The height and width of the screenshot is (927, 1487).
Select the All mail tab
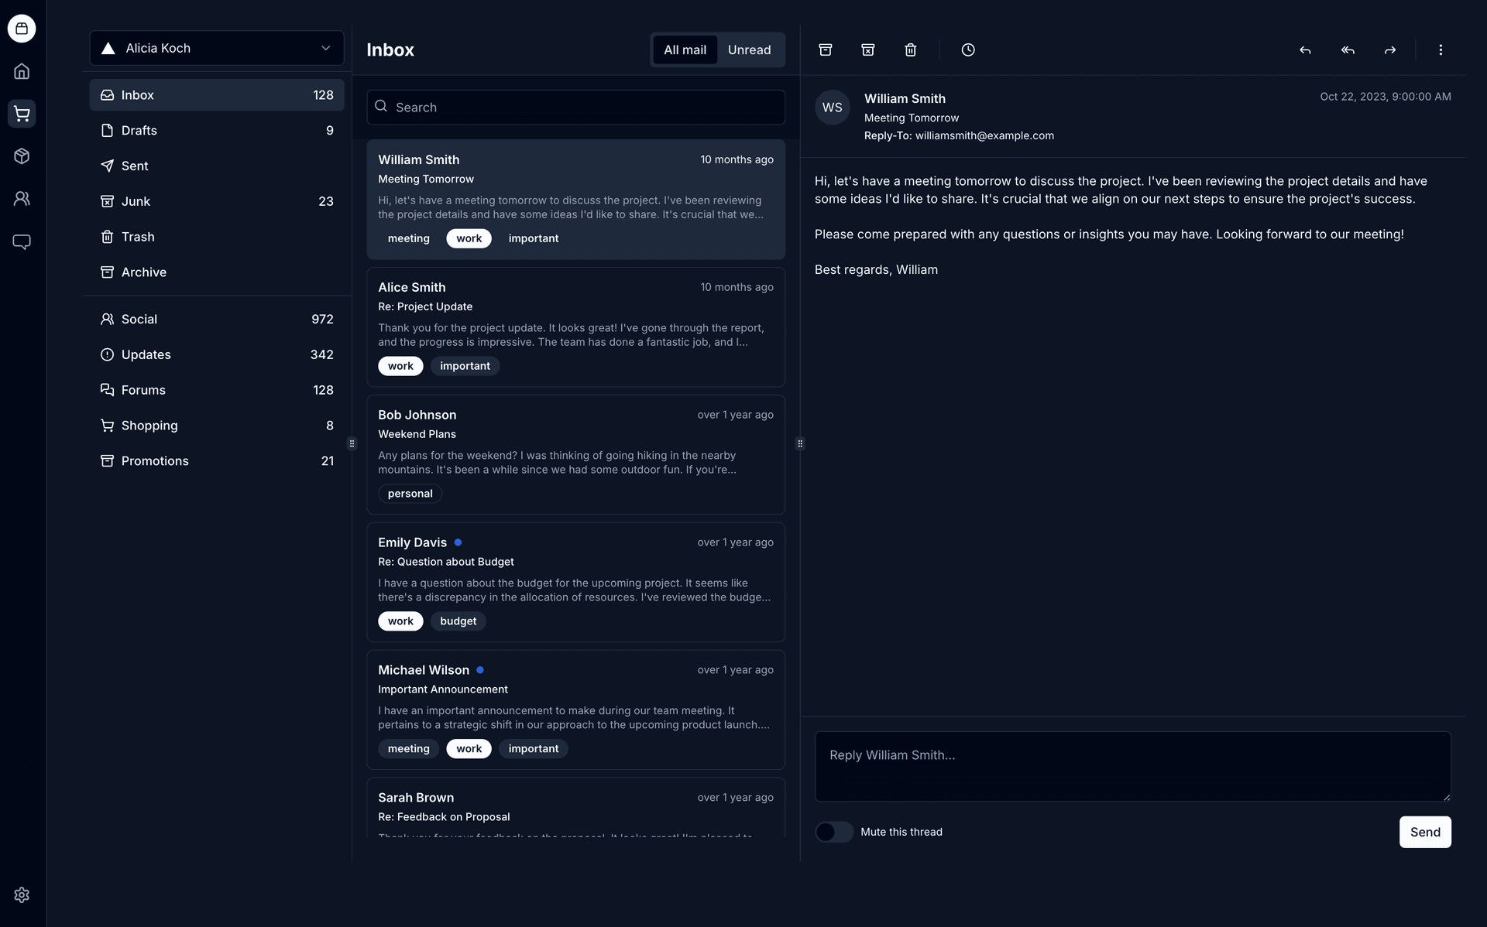685,50
